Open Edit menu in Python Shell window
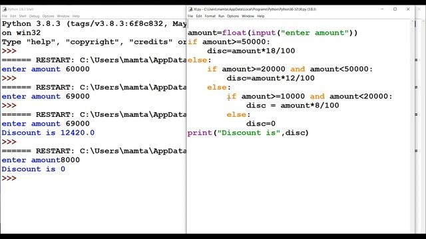Image resolution: width=426 pixels, height=239 pixels. pyautogui.click(x=13, y=16)
